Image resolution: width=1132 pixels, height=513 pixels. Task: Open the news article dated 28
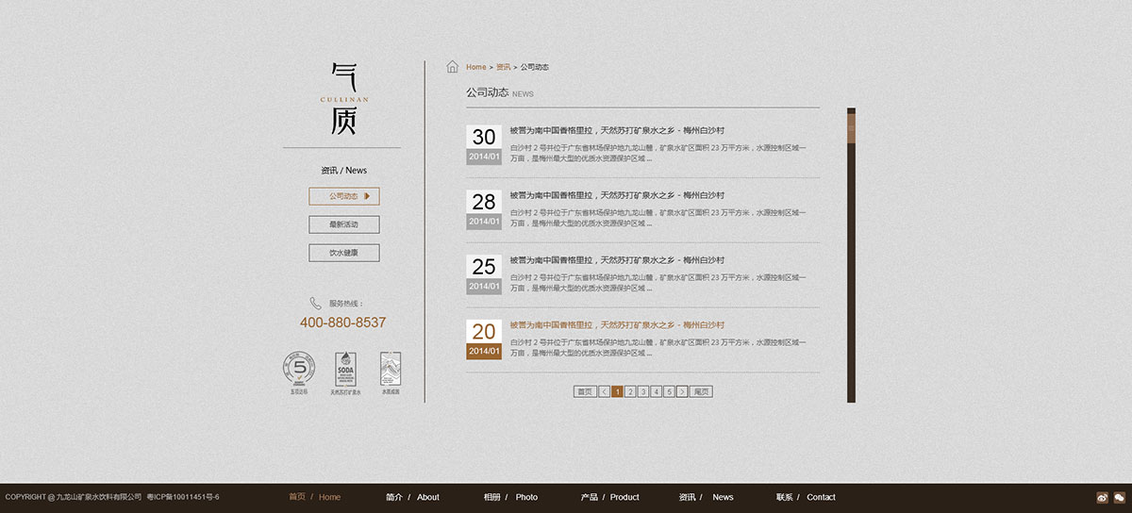[617, 195]
